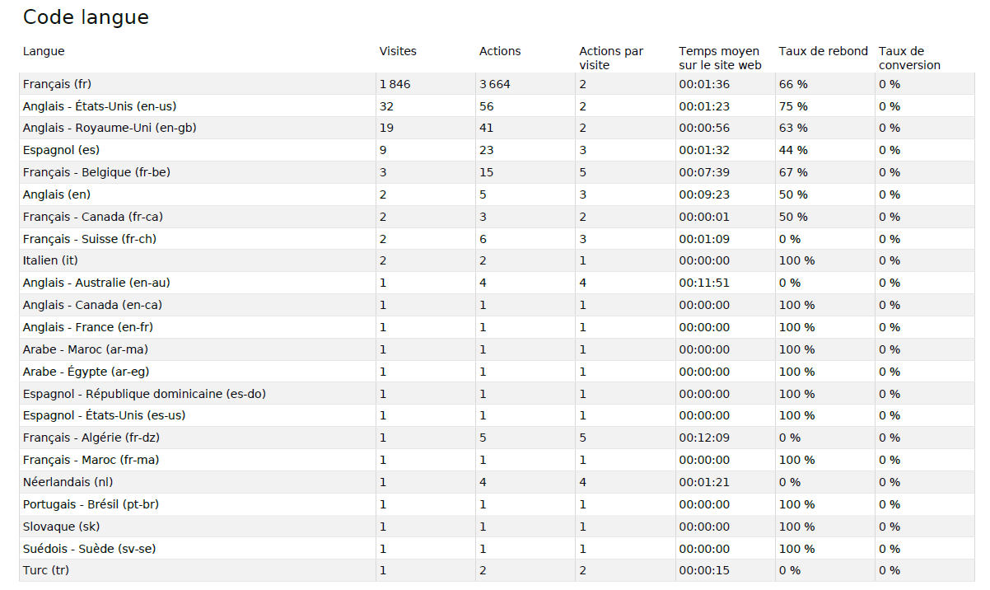Click the Langue column header
Screen dimensions: 990x590
point(44,51)
